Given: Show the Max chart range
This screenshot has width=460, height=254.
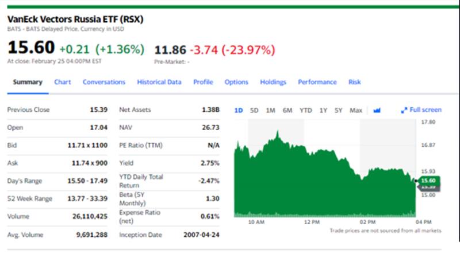Looking at the screenshot, I should tap(356, 110).
